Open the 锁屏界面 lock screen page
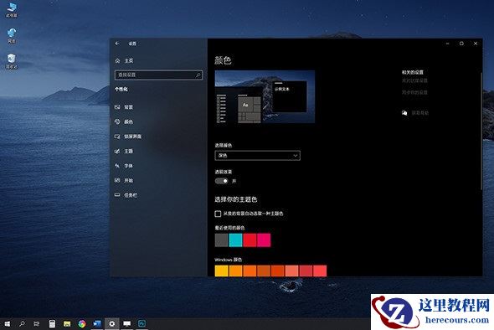Image resolution: width=494 pixels, height=330 pixels. [128, 137]
